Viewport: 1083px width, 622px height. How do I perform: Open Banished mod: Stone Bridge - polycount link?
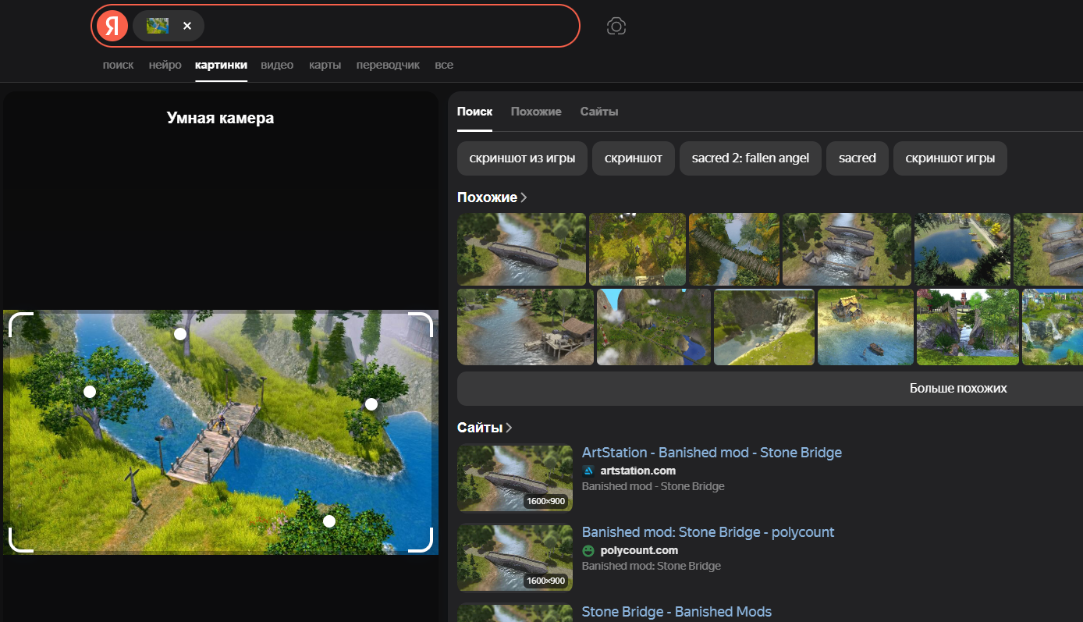tap(708, 532)
